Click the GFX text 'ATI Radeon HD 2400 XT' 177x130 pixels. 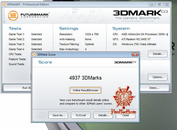click(x=136, y=39)
